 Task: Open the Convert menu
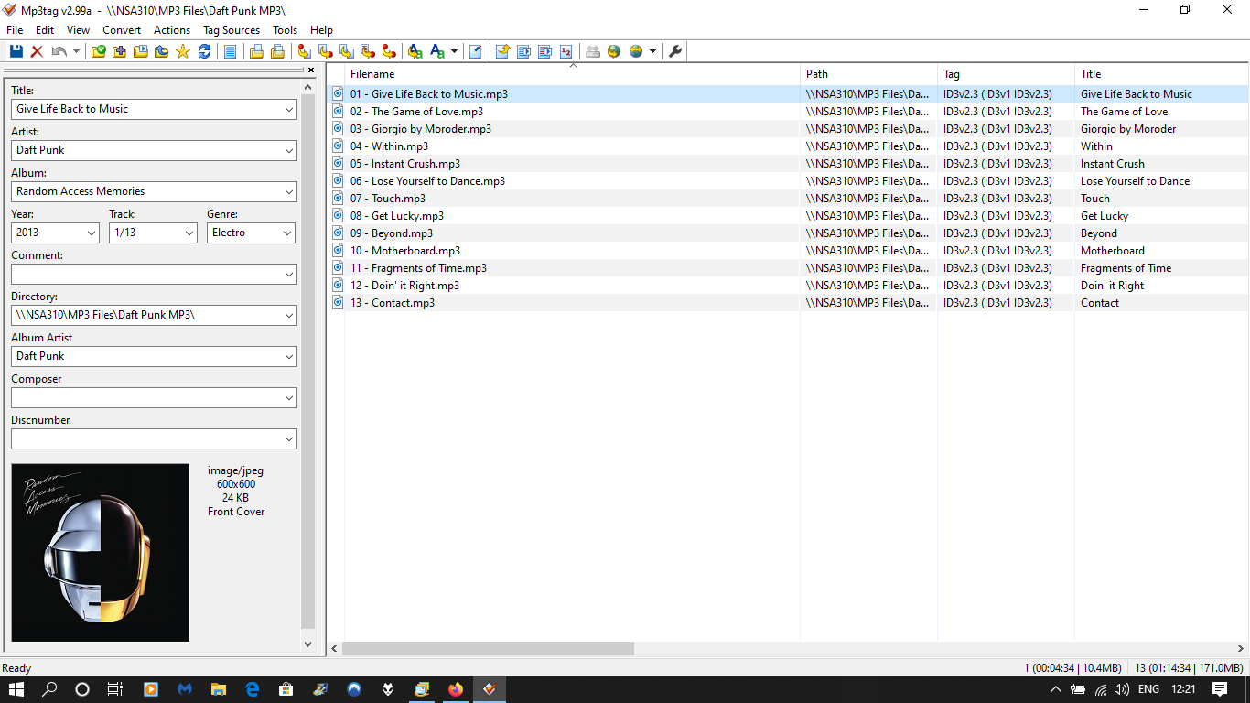(x=122, y=29)
